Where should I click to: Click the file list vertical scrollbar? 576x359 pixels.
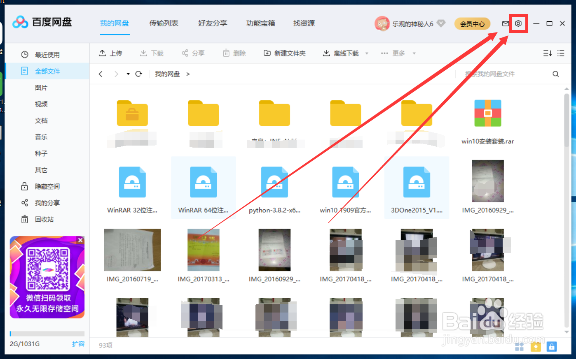pyautogui.click(x=567, y=120)
